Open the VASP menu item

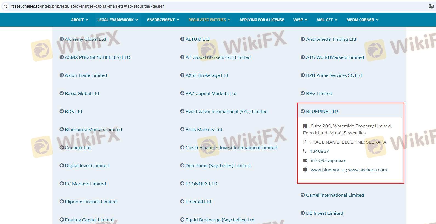pos(300,20)
